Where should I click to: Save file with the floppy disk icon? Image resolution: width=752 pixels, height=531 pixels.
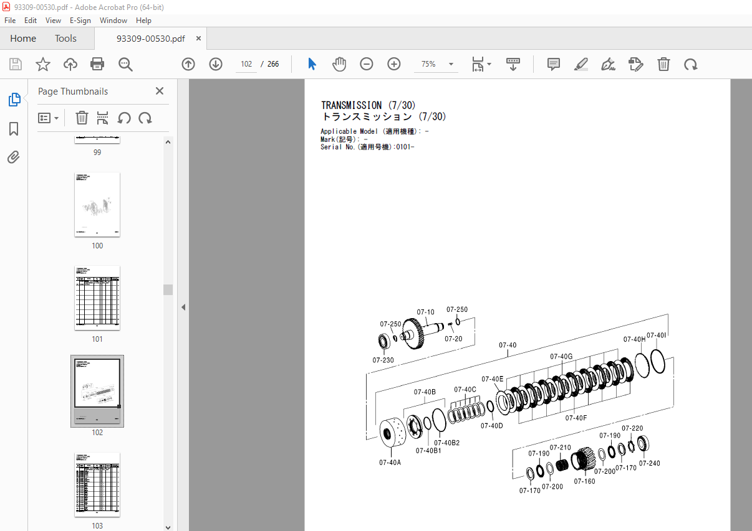(x=16, y=64)
